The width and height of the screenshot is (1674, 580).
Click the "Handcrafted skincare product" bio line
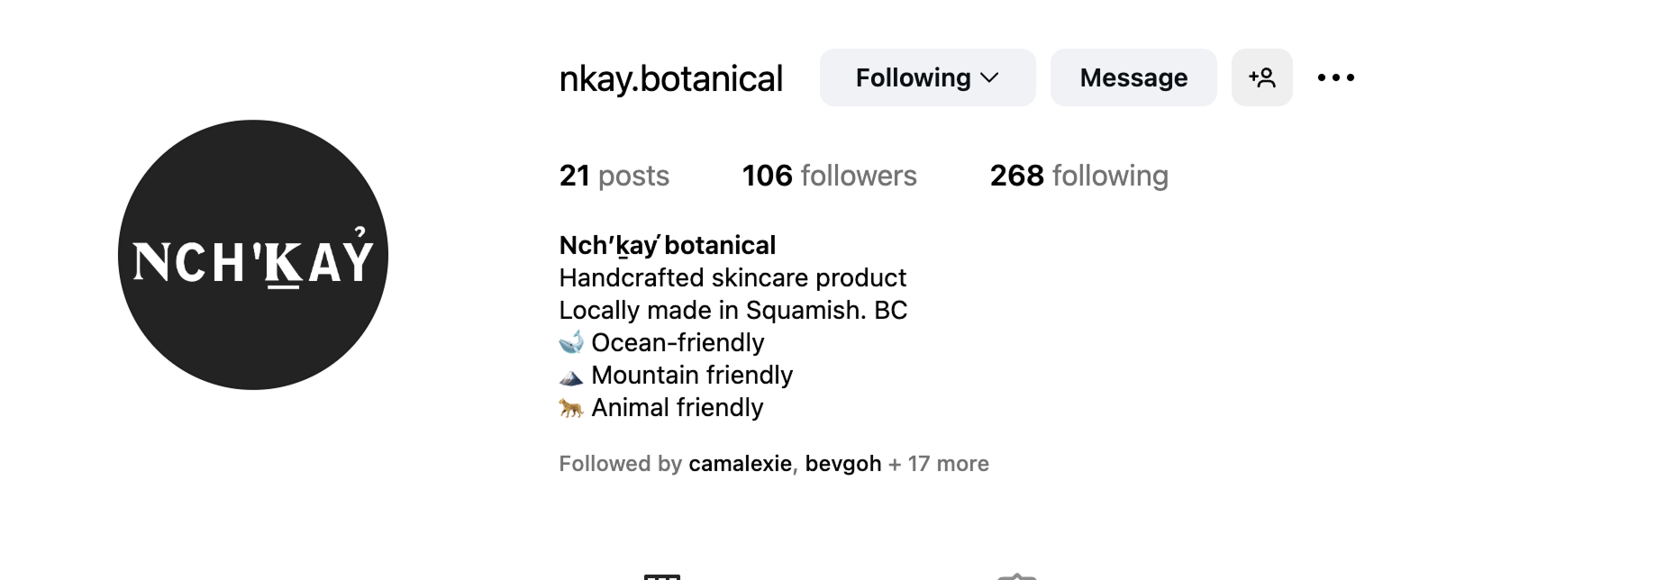tap(732, 277)
